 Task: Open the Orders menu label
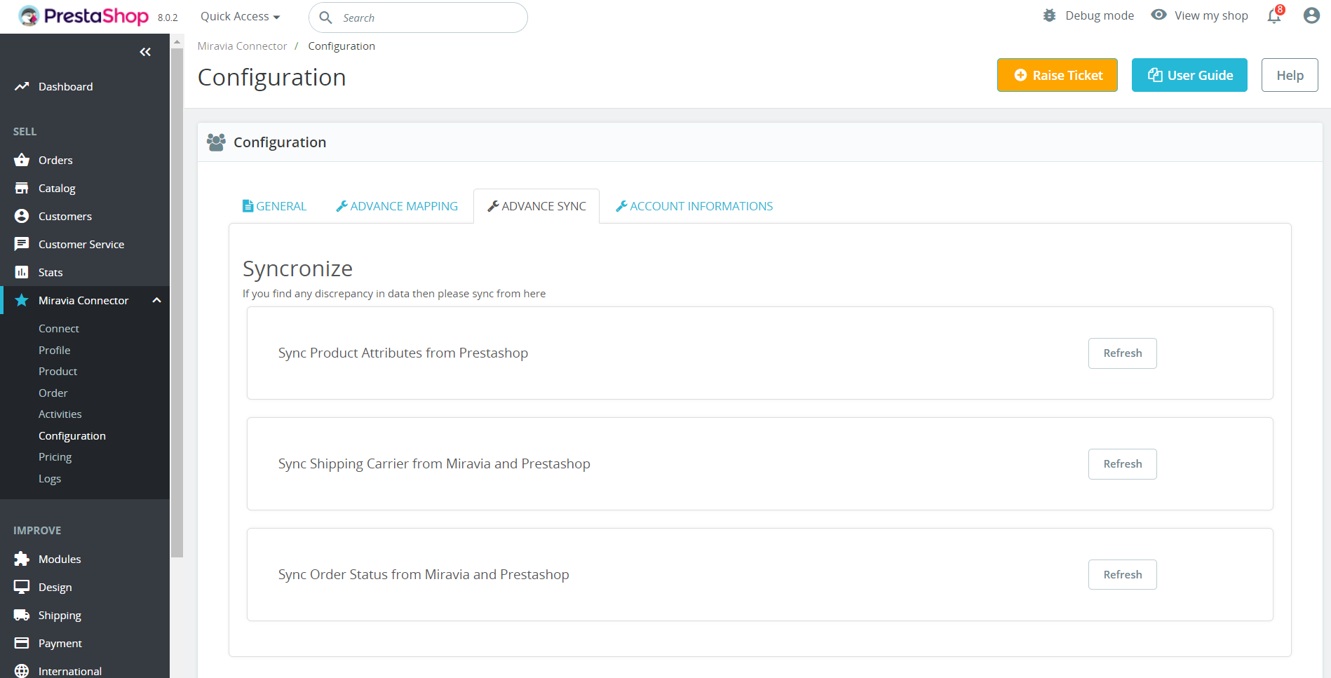55,160
